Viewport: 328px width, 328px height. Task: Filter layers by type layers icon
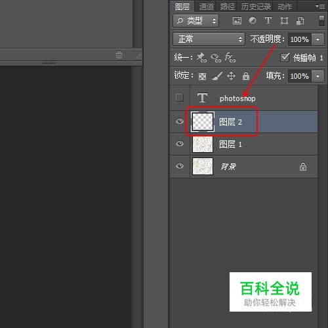tap(268, 21)
